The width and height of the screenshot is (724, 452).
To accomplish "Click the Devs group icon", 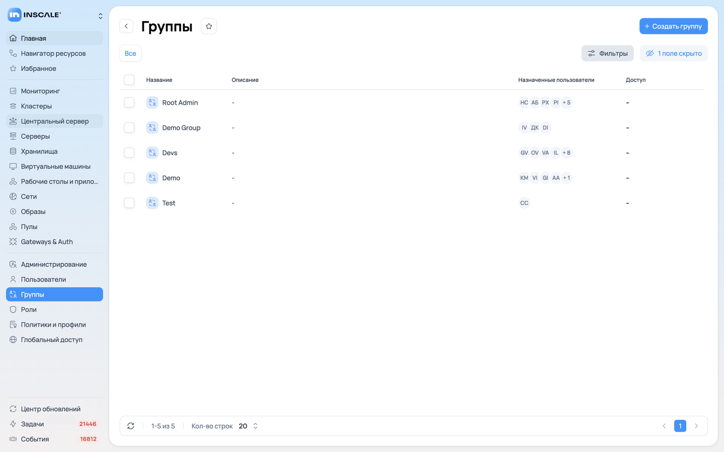I will tap(152, 152).
